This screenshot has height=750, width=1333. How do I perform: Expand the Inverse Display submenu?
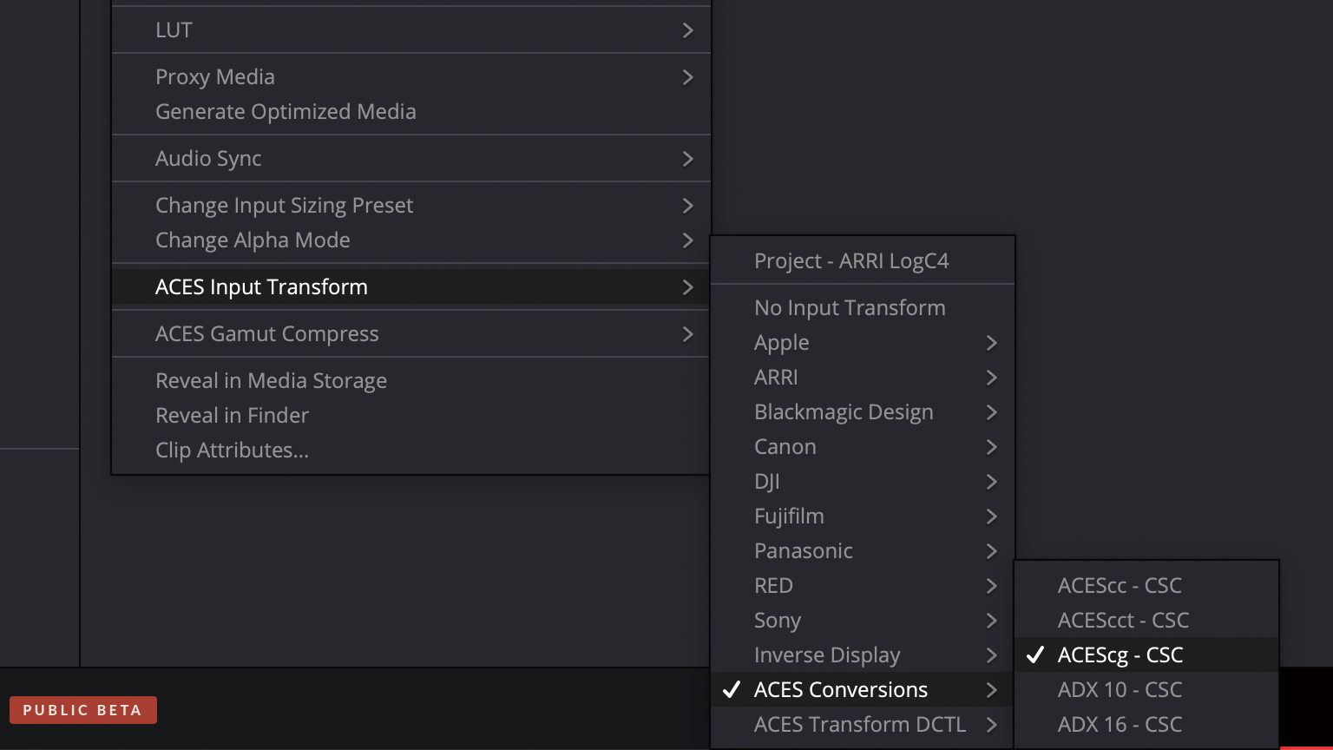(x=863, y=655)
